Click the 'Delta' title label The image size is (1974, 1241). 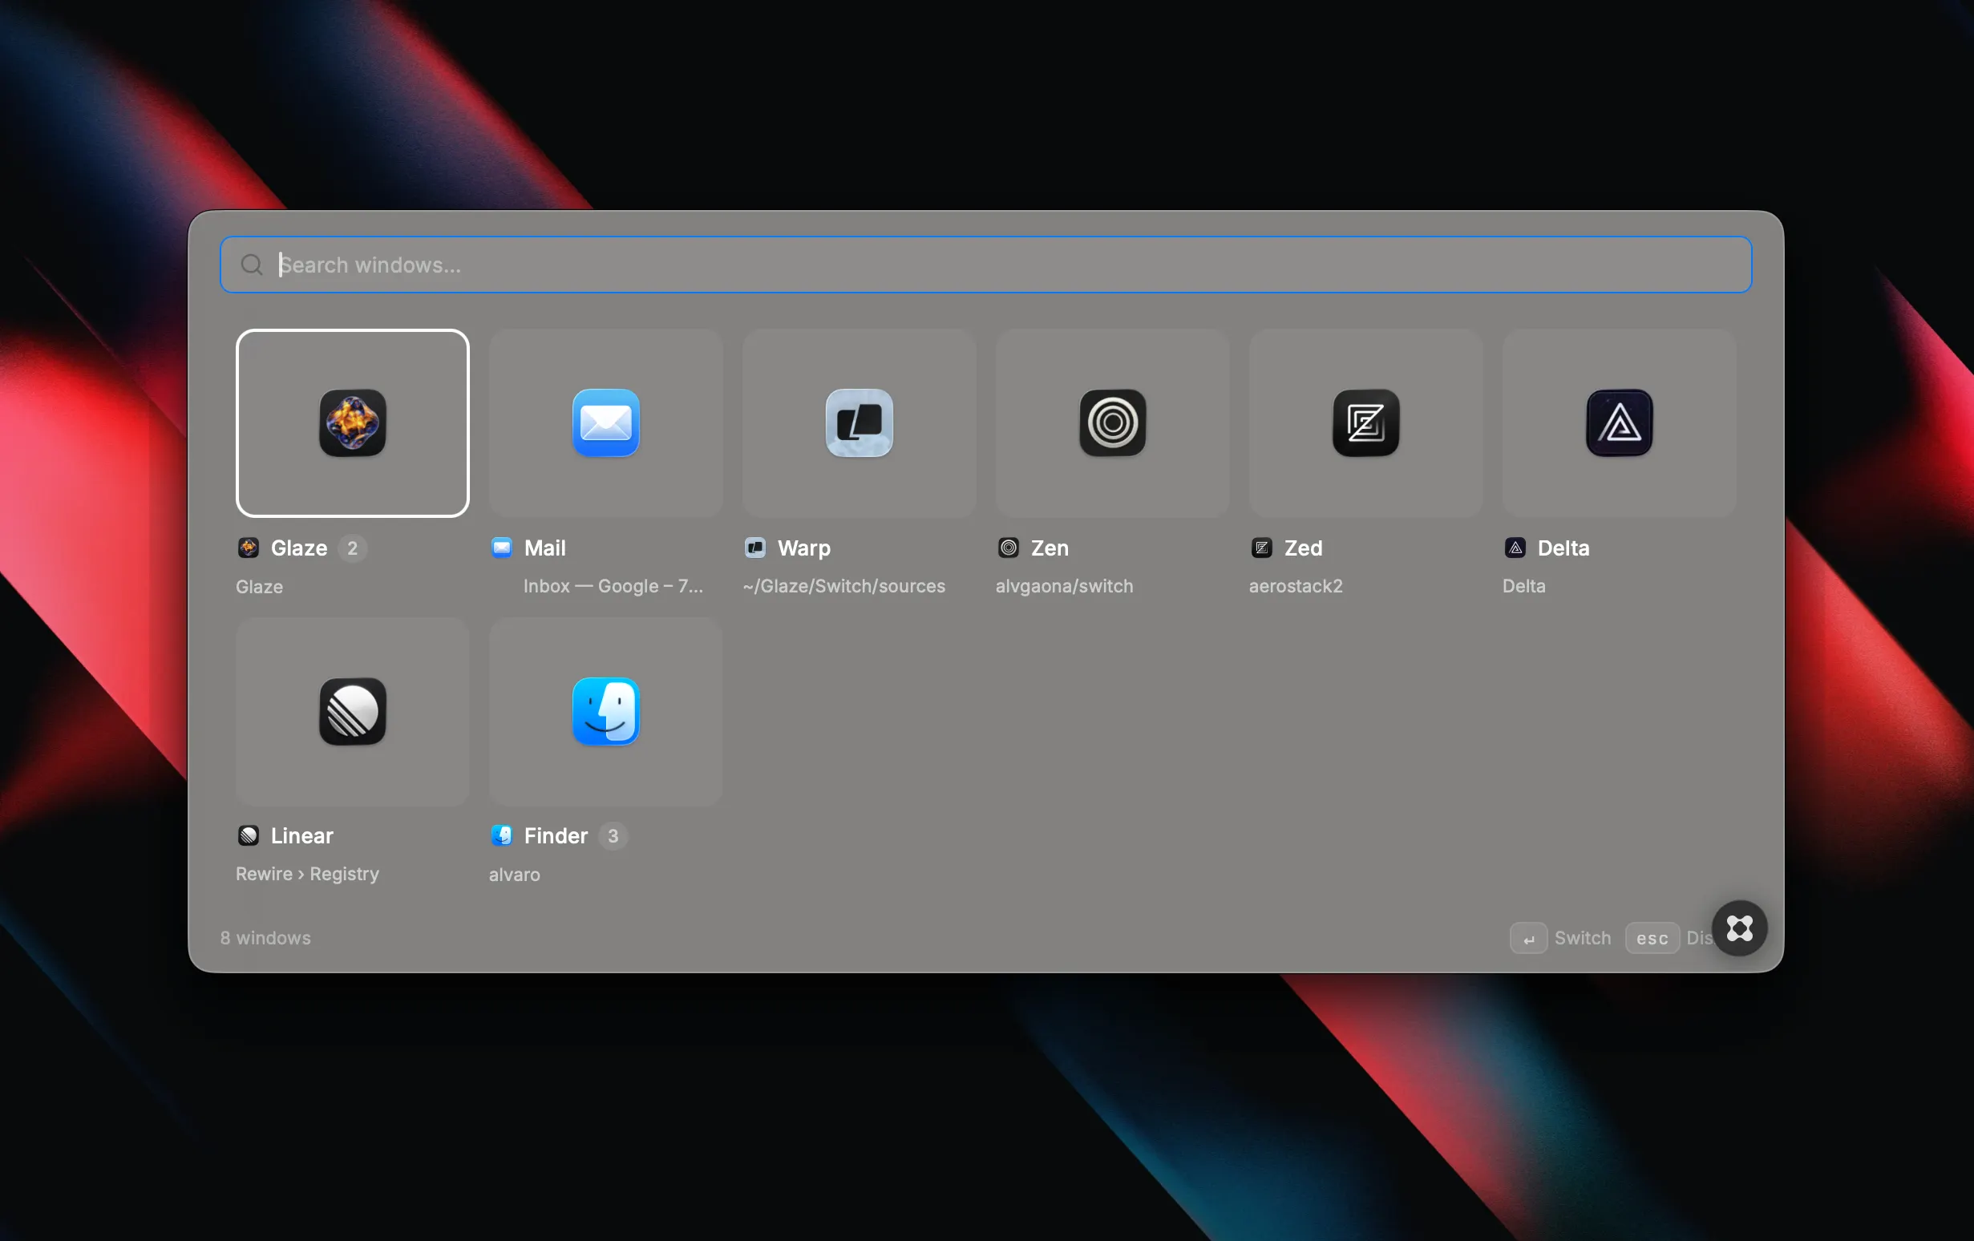(1563, 548)
